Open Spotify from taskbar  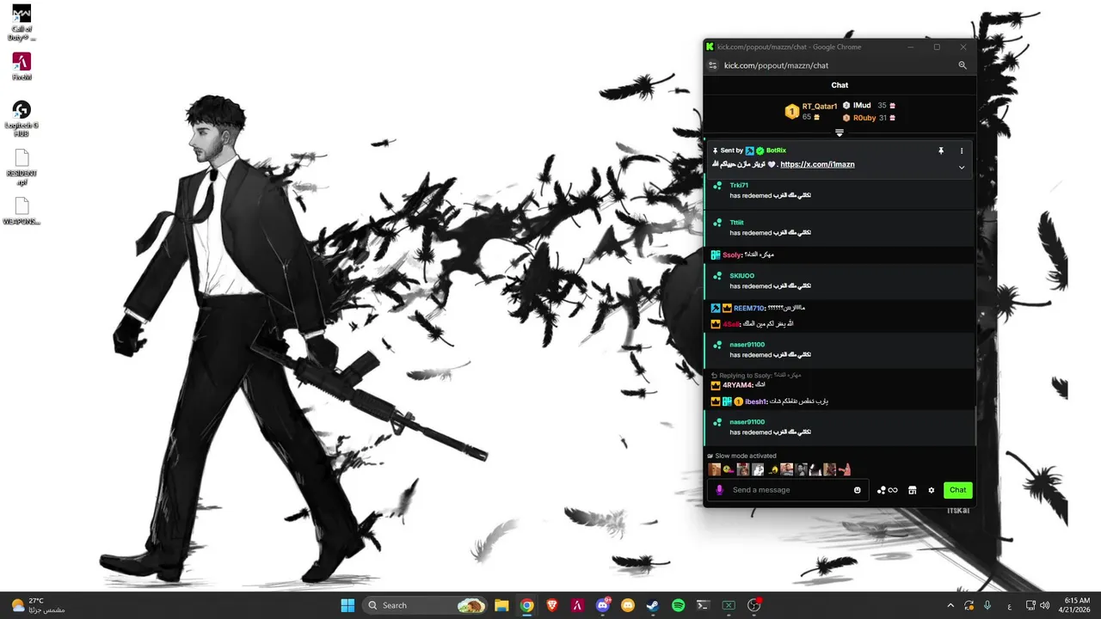(678, 605)
